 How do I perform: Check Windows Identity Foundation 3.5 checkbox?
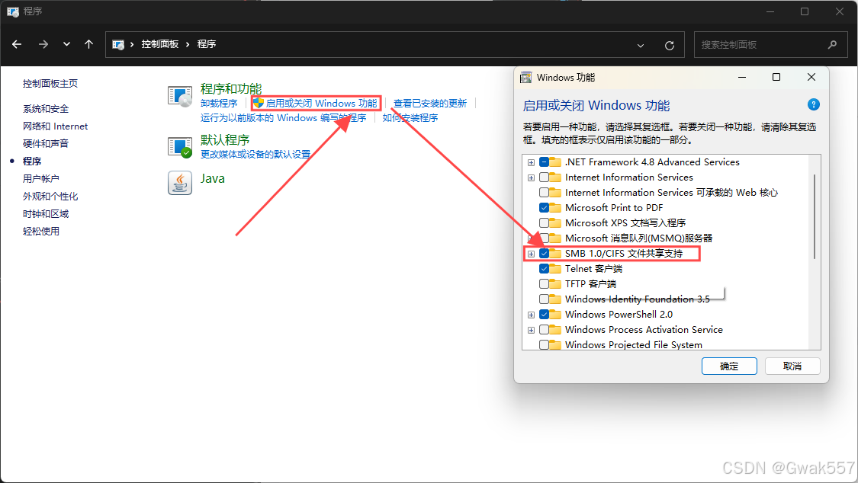tap(544, 299)
